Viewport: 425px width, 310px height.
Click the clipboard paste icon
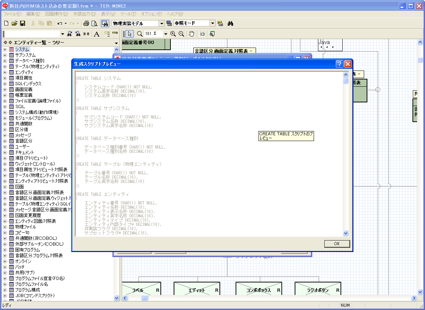(x=49, y=24)
